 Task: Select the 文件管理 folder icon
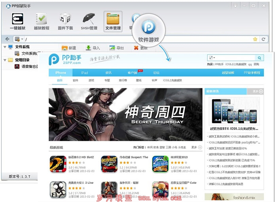[x=113, y=21]
